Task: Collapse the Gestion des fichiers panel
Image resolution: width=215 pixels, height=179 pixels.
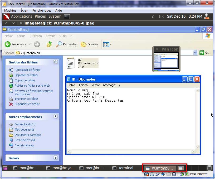Action: 55,62
